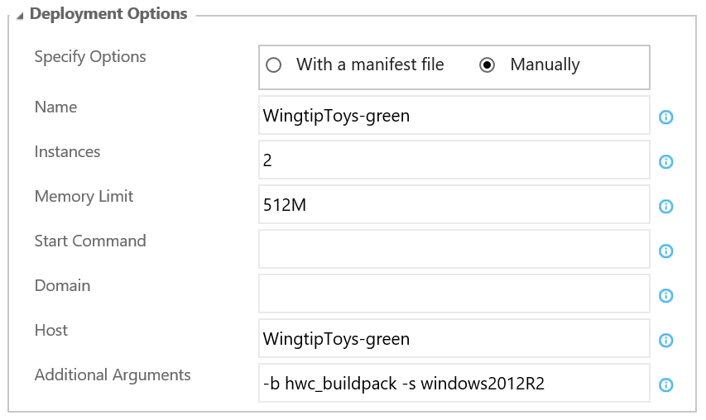View info tooltip icon for Host
The height and width of the screenshot is (420, 706).
tap(666, 341)
